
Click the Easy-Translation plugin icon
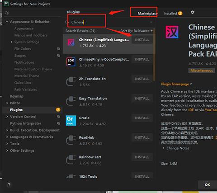click(71, 101)
